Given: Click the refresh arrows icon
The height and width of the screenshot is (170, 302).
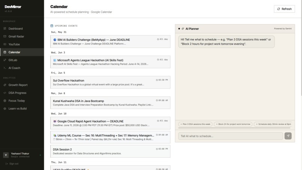Looking at the screenshot, I should tap(278, 9).
